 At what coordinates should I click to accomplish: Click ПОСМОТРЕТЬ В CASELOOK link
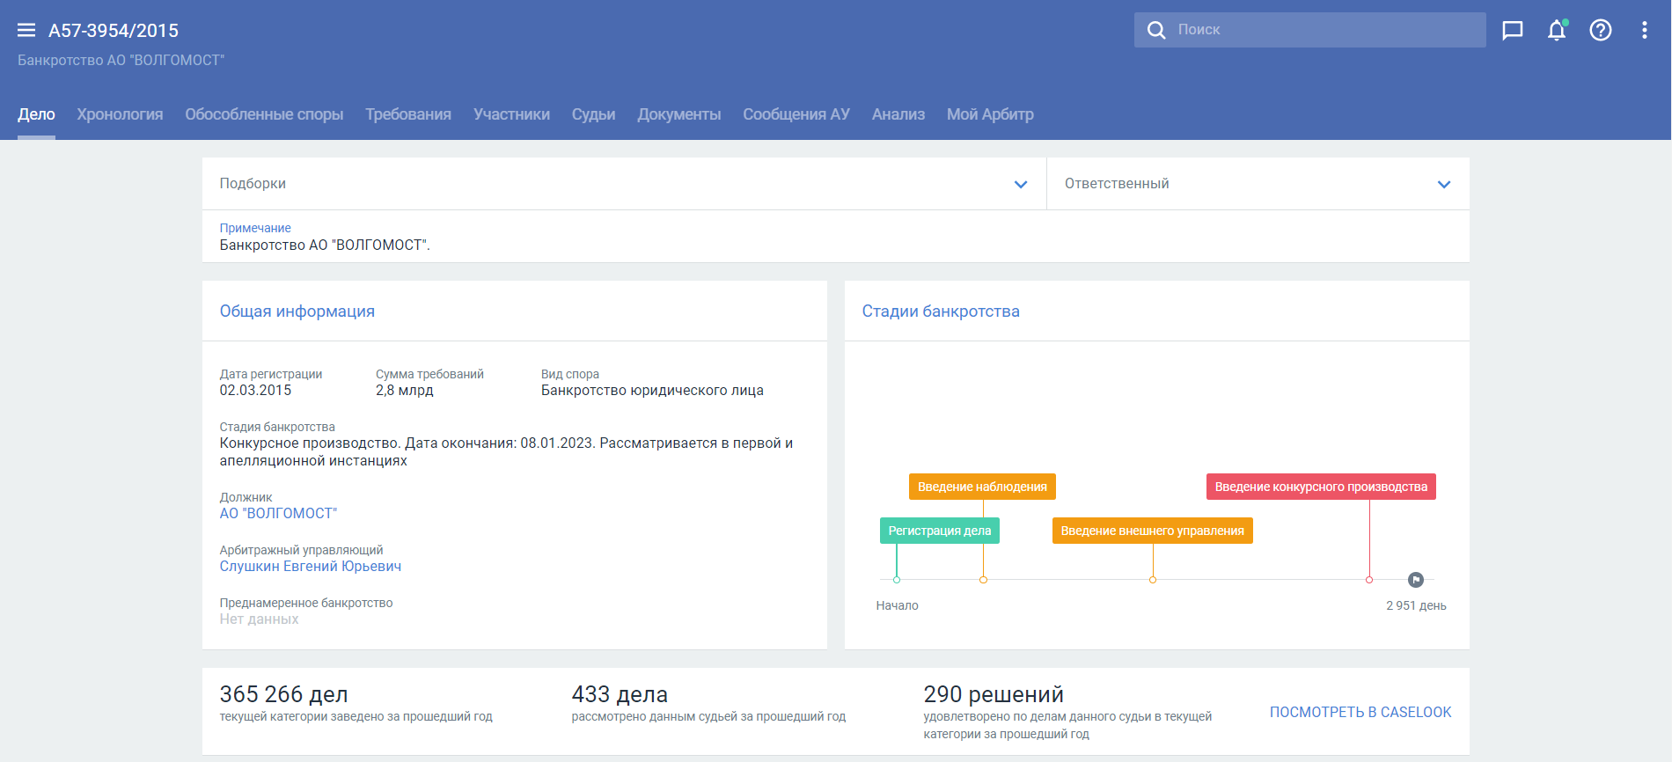click(x=1360, y=712)
